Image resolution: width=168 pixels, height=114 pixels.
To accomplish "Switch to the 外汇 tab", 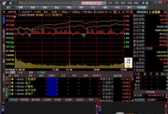I will point(93,7).
